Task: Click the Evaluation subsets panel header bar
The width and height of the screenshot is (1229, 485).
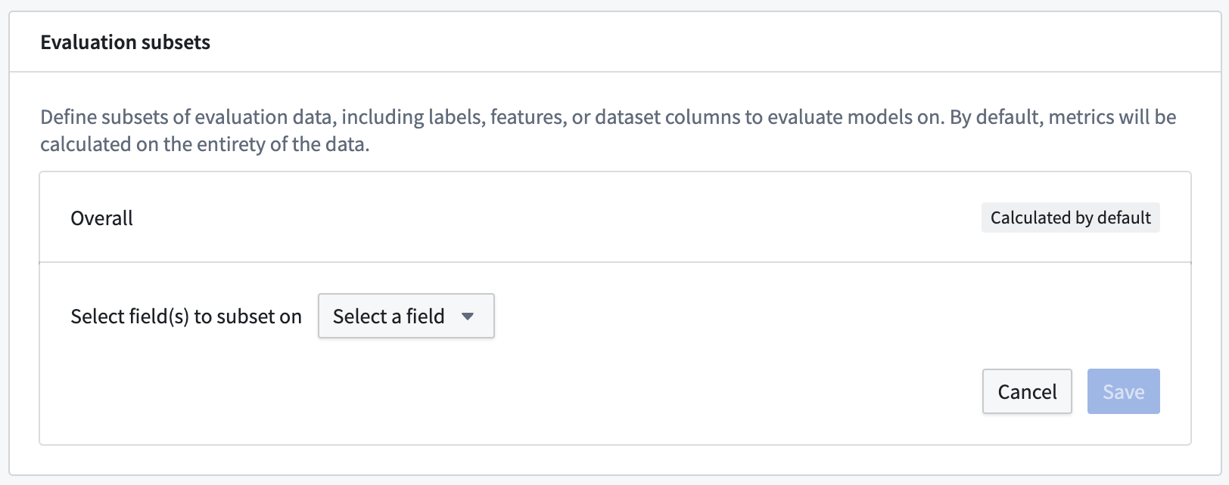Action: pos(615,42)
